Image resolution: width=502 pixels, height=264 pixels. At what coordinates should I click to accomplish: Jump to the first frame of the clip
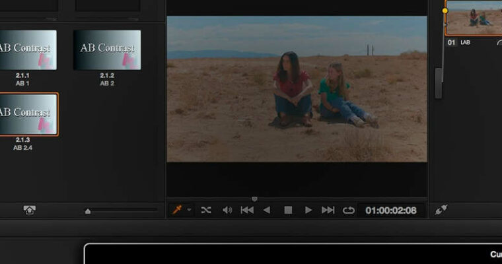coord(247,211)
